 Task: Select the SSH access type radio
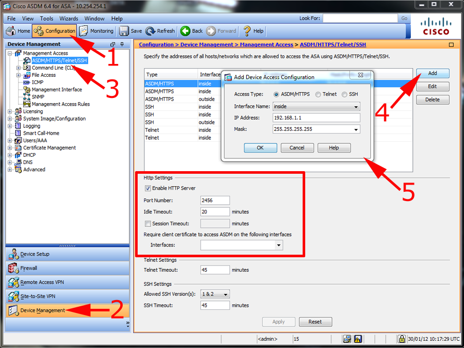click(x=344, y=94)
